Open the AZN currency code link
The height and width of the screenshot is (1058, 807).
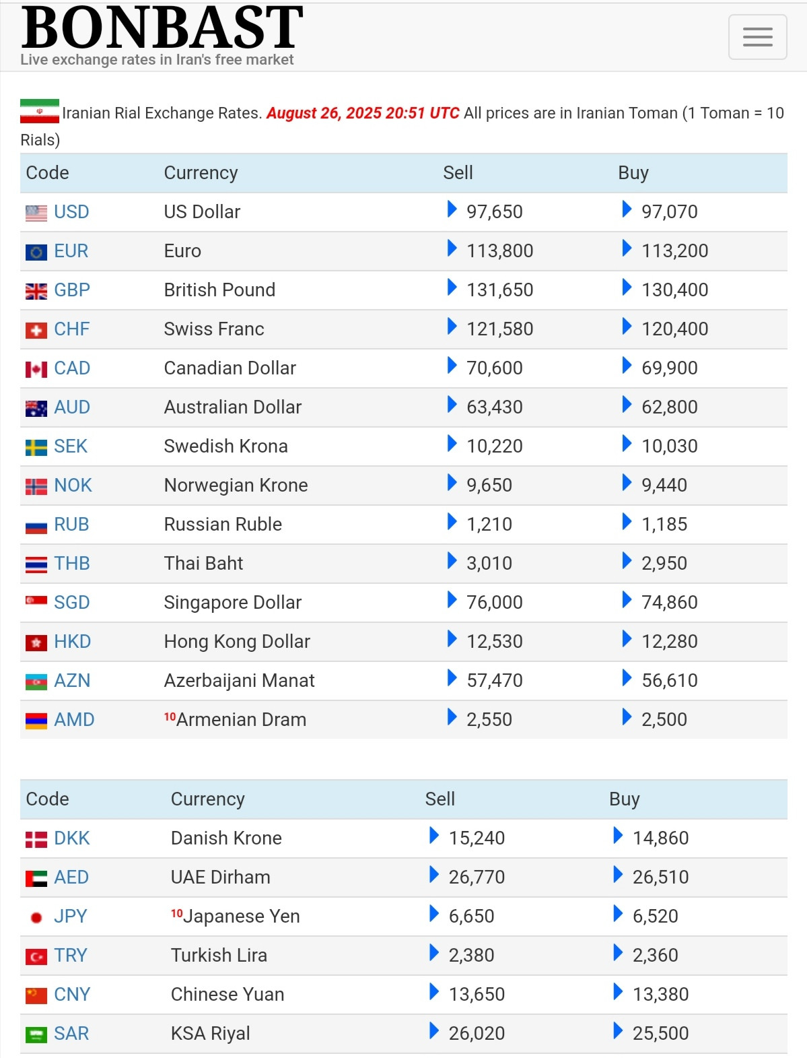[72, 680]
